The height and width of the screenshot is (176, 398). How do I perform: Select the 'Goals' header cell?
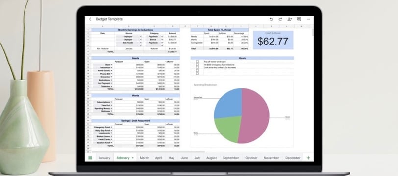pos(242,58)
